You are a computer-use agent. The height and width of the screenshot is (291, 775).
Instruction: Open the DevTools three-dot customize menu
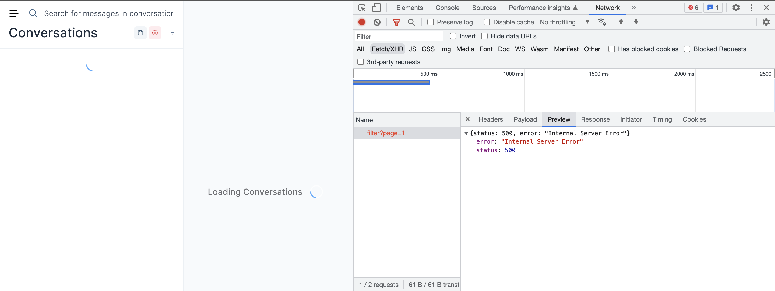tap(752, 8)
